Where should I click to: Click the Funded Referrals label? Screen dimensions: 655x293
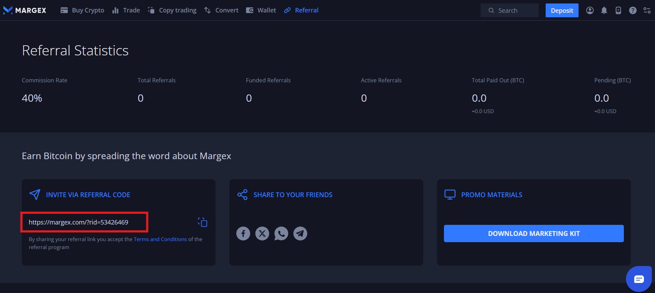pos(268,80)
